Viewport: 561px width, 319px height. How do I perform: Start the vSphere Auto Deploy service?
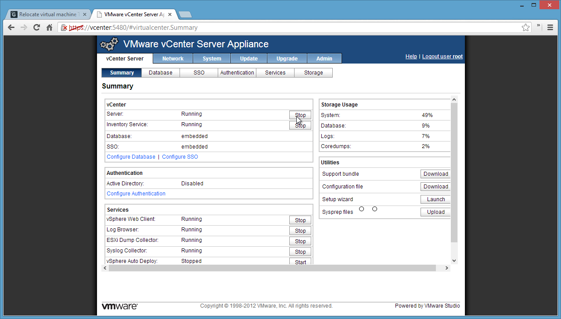pos(300,262)
